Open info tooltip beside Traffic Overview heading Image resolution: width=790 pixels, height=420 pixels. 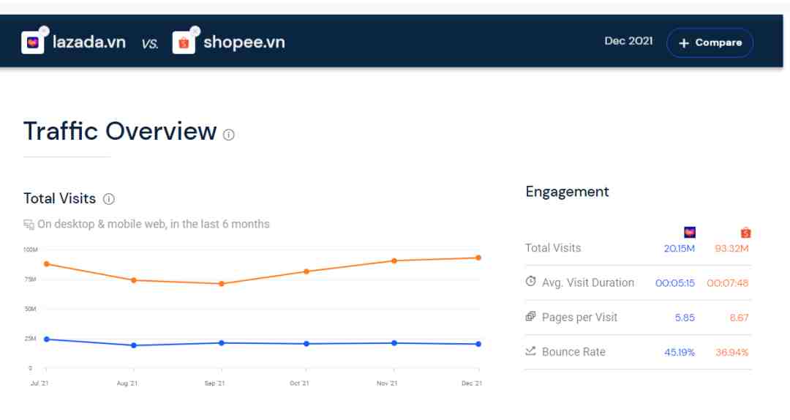[x=229, y=135]
